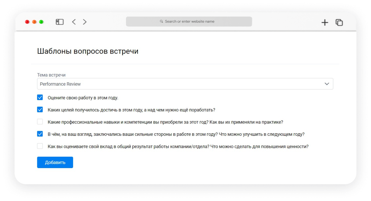Uncheck the 'В чём, на ваш взгляд' checkbox
The width and height of the screenshot is (371, 201).
coord(40,134)
